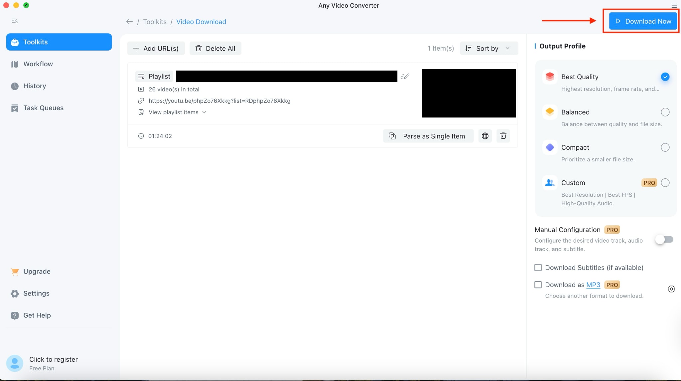The height and width of the screenshot is (381, 681).
Task: Click the Toolkits briefcase icon
Action: [15, 42]
